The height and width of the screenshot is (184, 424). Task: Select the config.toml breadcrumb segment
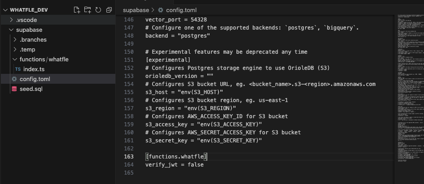click(x=181, y=10)
